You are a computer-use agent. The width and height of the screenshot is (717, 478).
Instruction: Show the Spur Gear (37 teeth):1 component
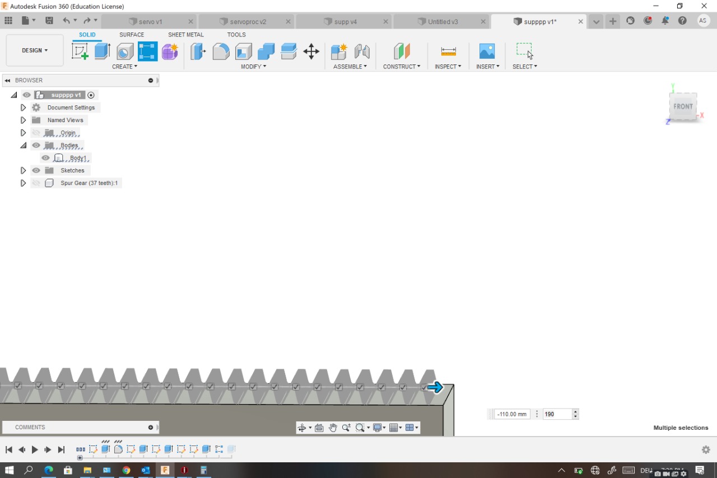coord(36,183)
